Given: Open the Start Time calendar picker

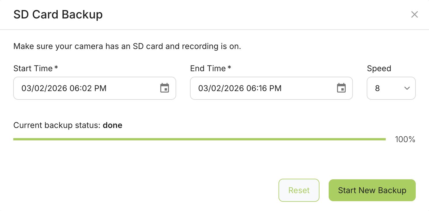Looking at the screenshot, I should 164,88.
